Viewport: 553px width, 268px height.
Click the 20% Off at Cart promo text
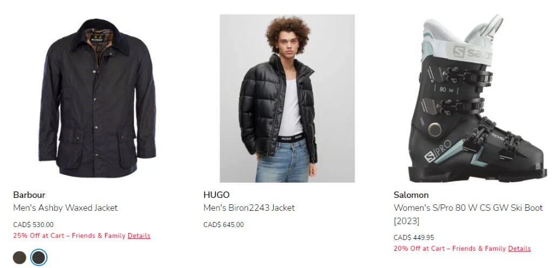450,248
